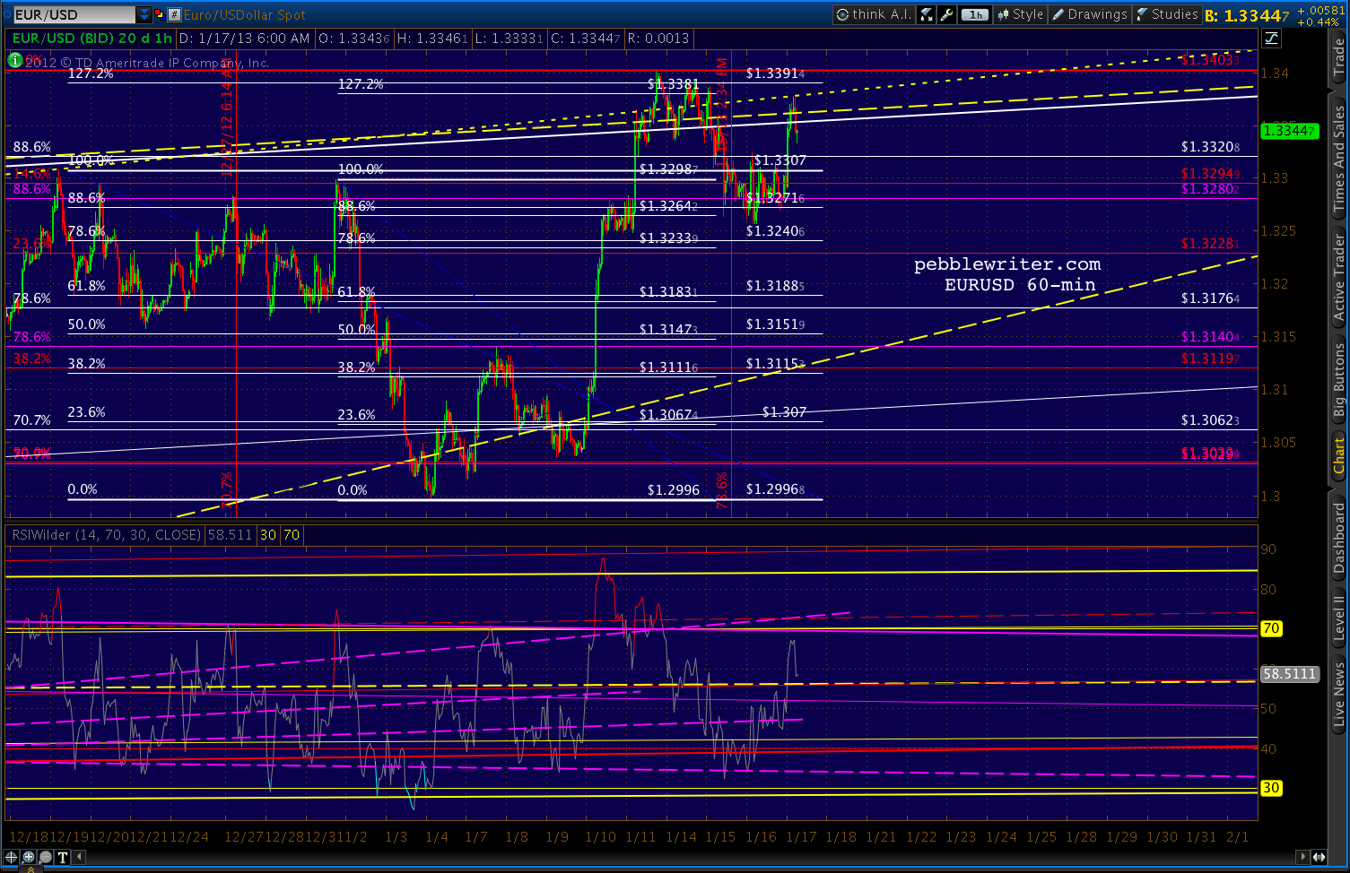Open the Times And Sales side tab
Screen dimensions: 1350x873
tap(1338, 159)
